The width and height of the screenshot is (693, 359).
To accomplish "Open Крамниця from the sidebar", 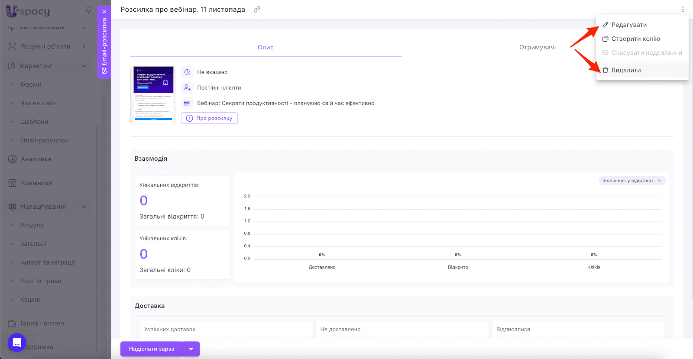I will [x=36, y=183].
